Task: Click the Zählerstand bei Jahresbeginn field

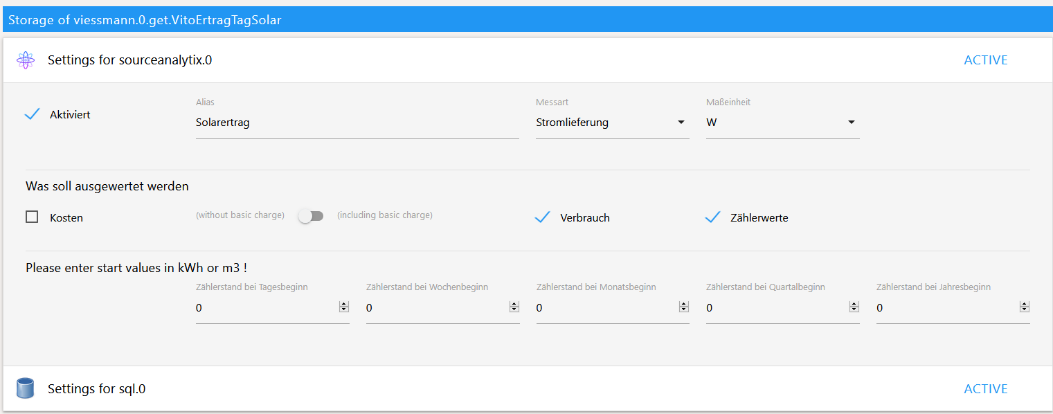Action: (953, 308)
